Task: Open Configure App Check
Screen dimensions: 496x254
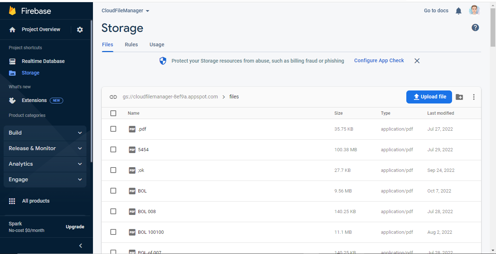Action: pyautogui.click(x=379, y=60)
